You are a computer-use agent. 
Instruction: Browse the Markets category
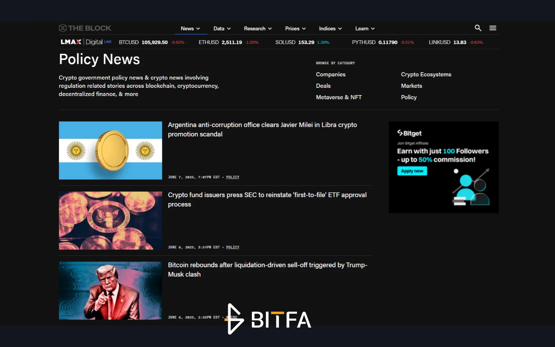(x=411, y=86)
